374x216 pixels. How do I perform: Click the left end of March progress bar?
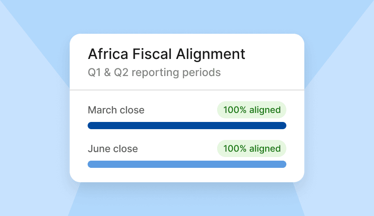(91, 126)
